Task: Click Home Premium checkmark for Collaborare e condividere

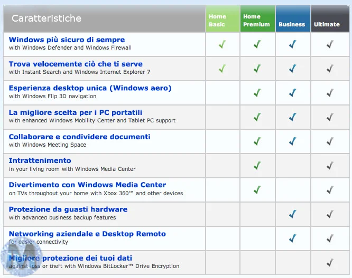Action: (257, 141)
